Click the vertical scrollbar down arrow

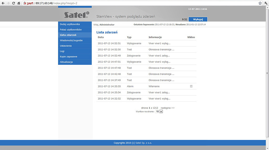267,148
